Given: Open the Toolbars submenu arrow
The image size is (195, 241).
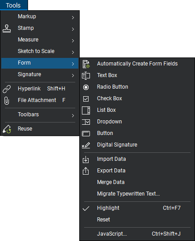Looking at the screenshot, I should click(73, 115).
